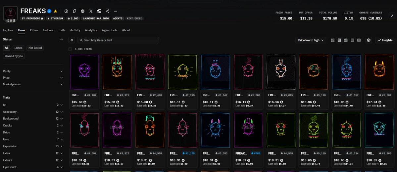Viewport: 397px width, 172px height.
Task: Switch to the list rows view
Action: tap(352, 40)
